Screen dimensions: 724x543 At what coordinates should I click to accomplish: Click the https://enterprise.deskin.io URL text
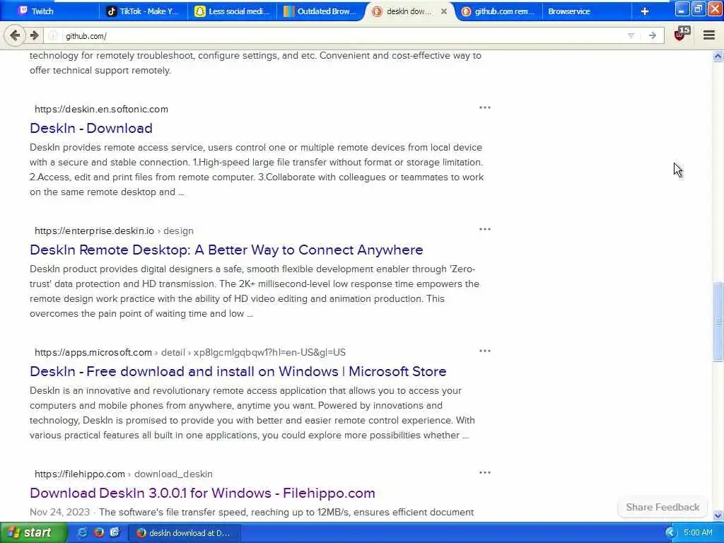tap(94, 231)
